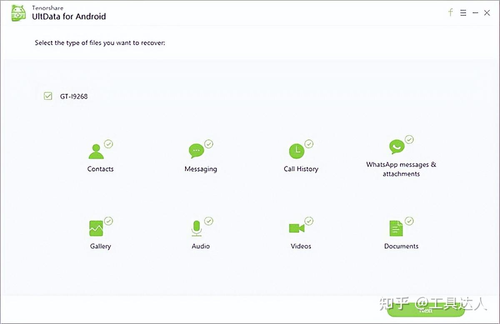Click the Call History clock icon
The height and width of the screenshot is (324, 500).
296,151
